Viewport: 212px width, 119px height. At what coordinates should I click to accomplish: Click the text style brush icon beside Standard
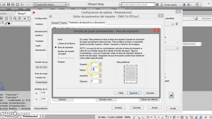point(196,19)
